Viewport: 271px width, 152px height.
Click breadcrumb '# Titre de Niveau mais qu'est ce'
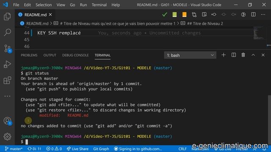pos(118,24)
